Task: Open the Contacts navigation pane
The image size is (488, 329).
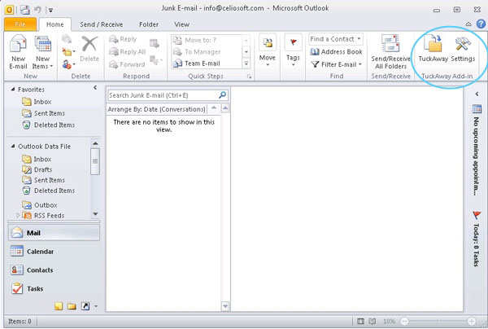Action: (x=40, y=270)
